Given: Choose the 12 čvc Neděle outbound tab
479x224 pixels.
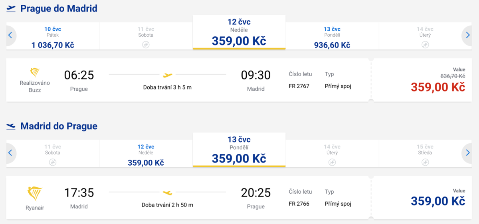Looking at the screenshot, I should (x=239, y=33).
